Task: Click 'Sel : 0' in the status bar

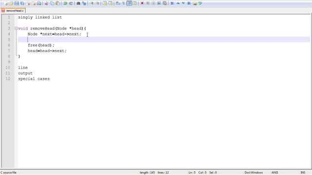Action: [x=213, y=173]
